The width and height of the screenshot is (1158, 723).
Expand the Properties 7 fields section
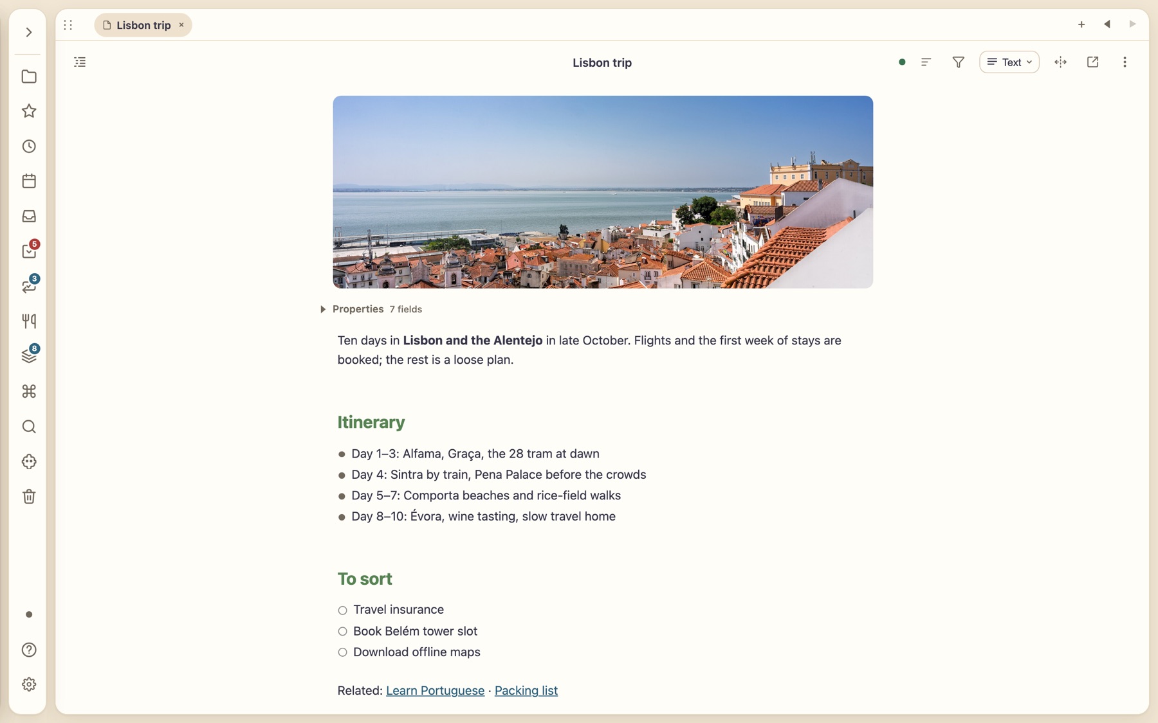click(x=371, y=309)
